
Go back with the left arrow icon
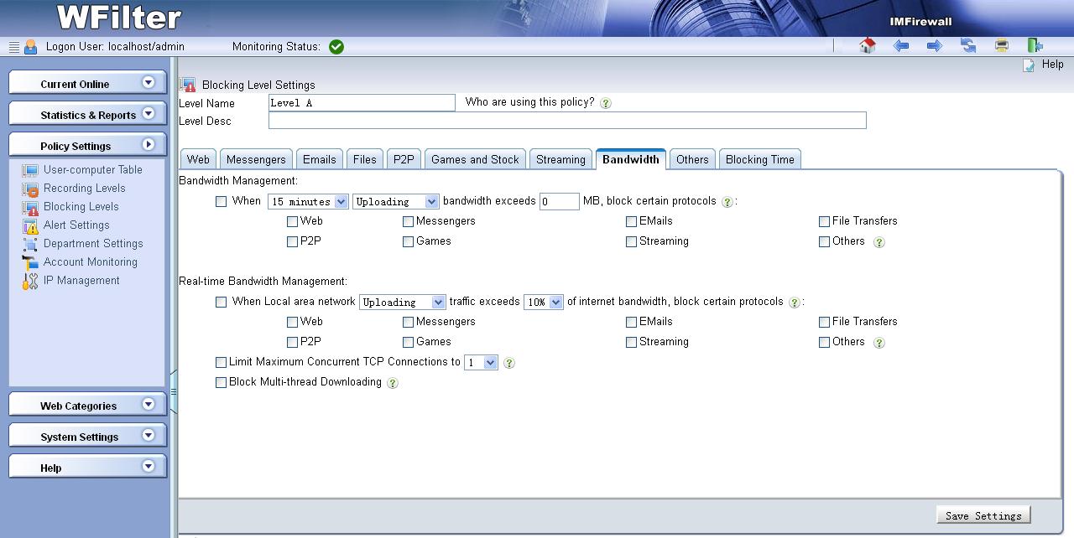(x=901, y=46)
